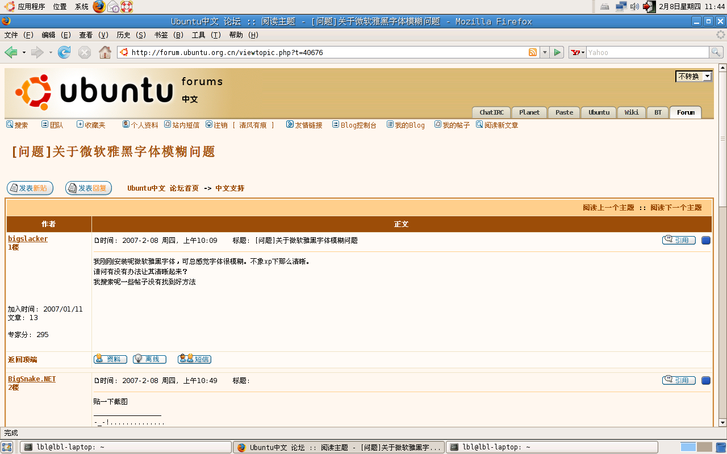Screen dimensions: 727x454
Task: Click the search magnifier button beside Yahoo
Action: click(x=716, y=52)
